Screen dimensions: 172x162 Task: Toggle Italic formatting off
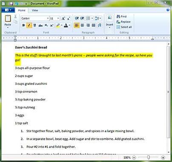(29, 25)
